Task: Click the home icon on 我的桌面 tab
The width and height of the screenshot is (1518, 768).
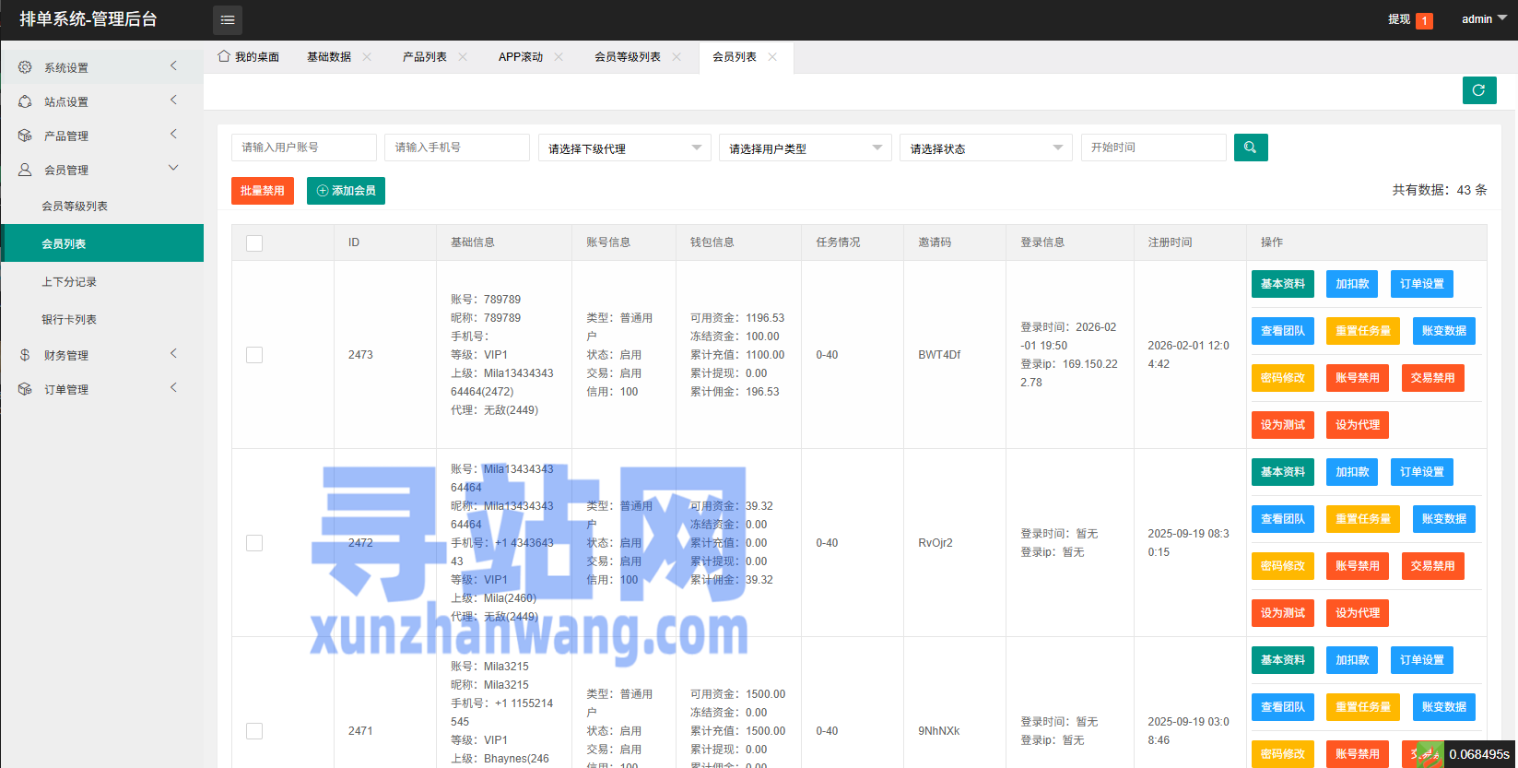Action: (224, 56)
